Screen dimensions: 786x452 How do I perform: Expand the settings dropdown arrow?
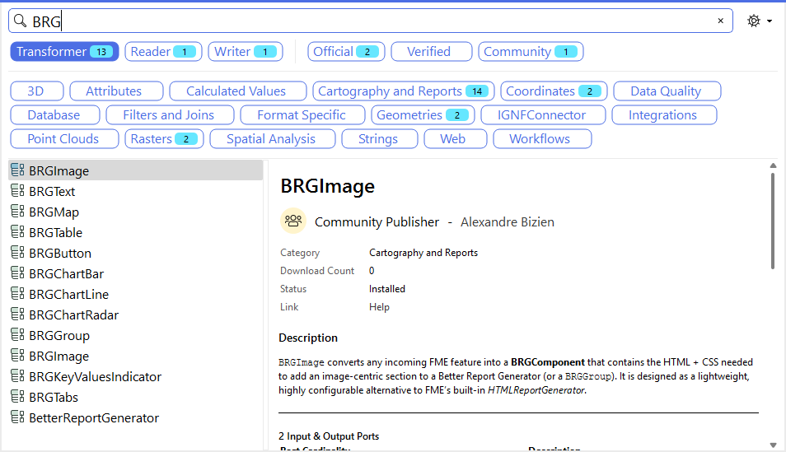point(770,21)
